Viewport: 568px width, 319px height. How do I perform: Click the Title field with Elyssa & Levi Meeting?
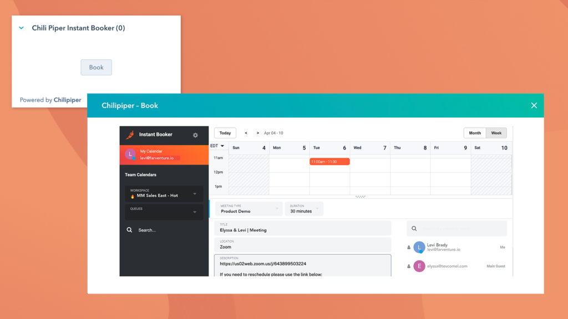pyautogui.click(x=303, y=228)
